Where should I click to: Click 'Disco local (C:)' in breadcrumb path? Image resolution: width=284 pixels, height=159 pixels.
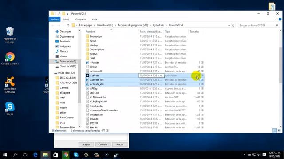[x=105, y=25]
